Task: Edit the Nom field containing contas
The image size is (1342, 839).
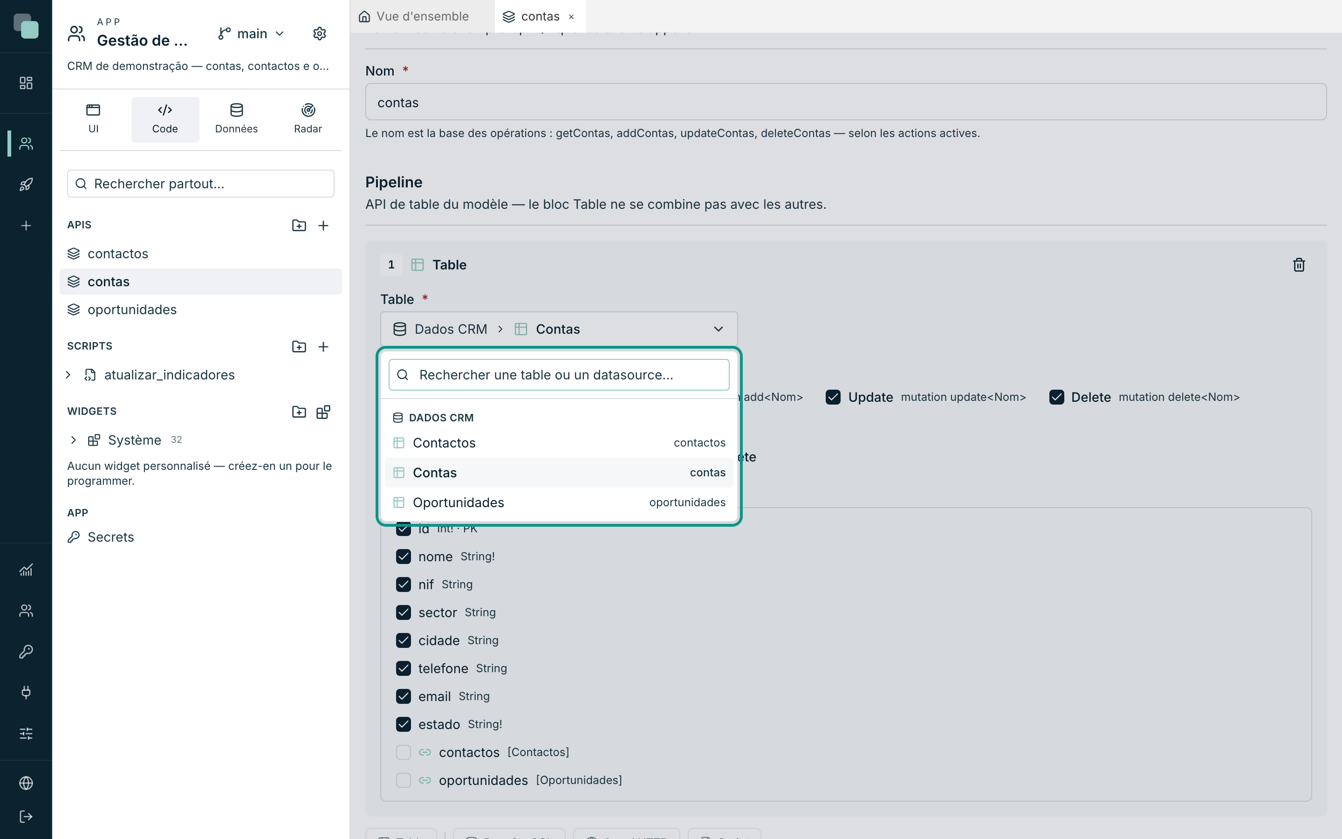Action: pos(846,102)
